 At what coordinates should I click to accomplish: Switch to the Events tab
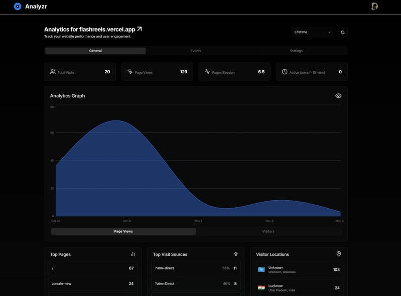196,51
